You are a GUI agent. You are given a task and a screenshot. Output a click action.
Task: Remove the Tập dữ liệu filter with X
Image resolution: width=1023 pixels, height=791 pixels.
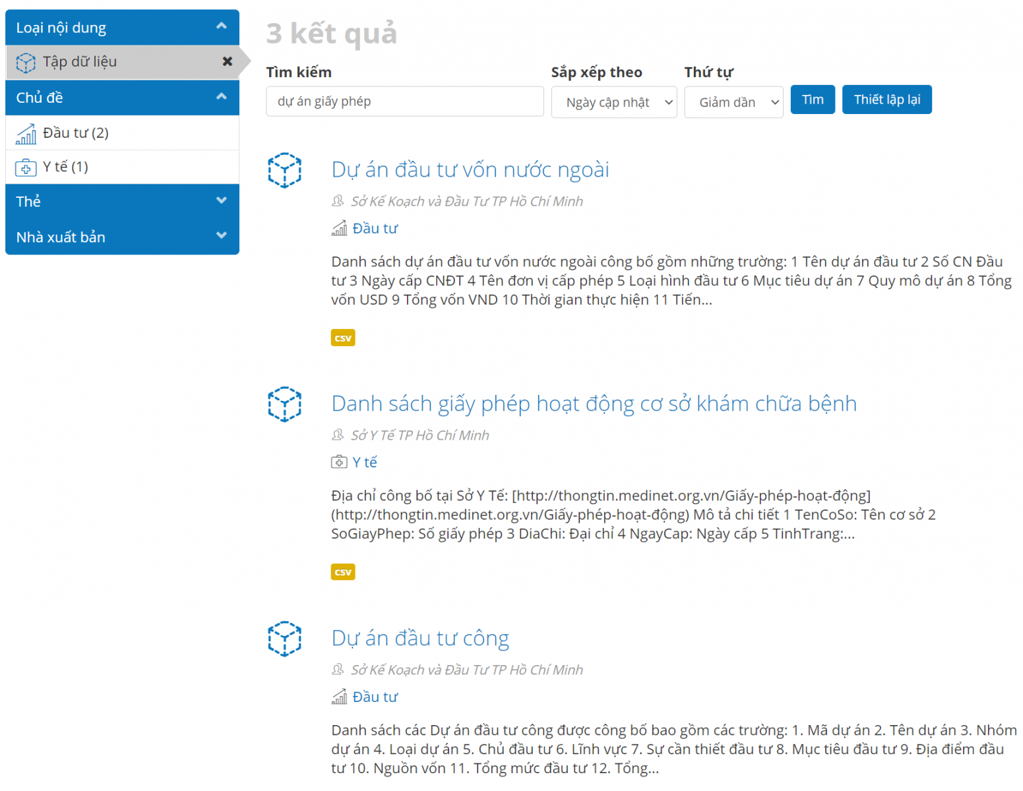(227, 61)
